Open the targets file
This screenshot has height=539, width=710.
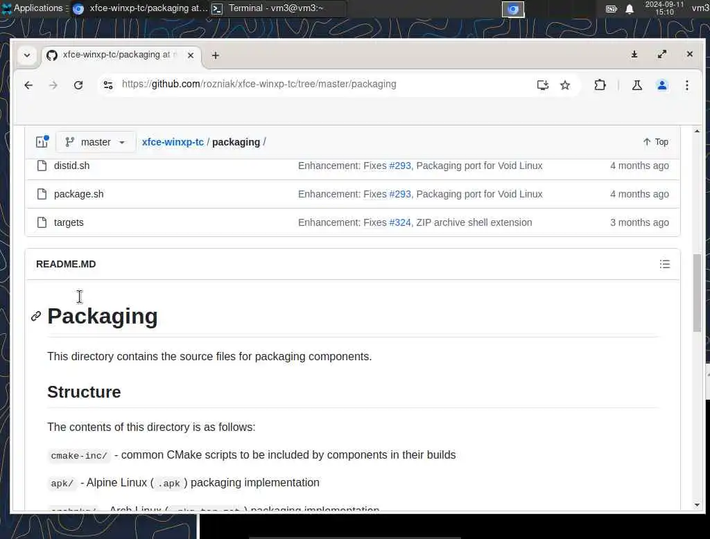point(69,222)
